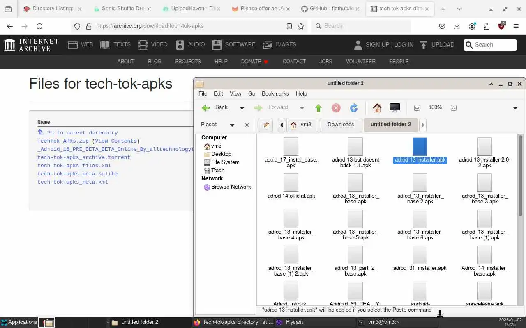Open a new Firefox tab
The height and width of the screenshot is (328, 526).
[x=443, y=9]
